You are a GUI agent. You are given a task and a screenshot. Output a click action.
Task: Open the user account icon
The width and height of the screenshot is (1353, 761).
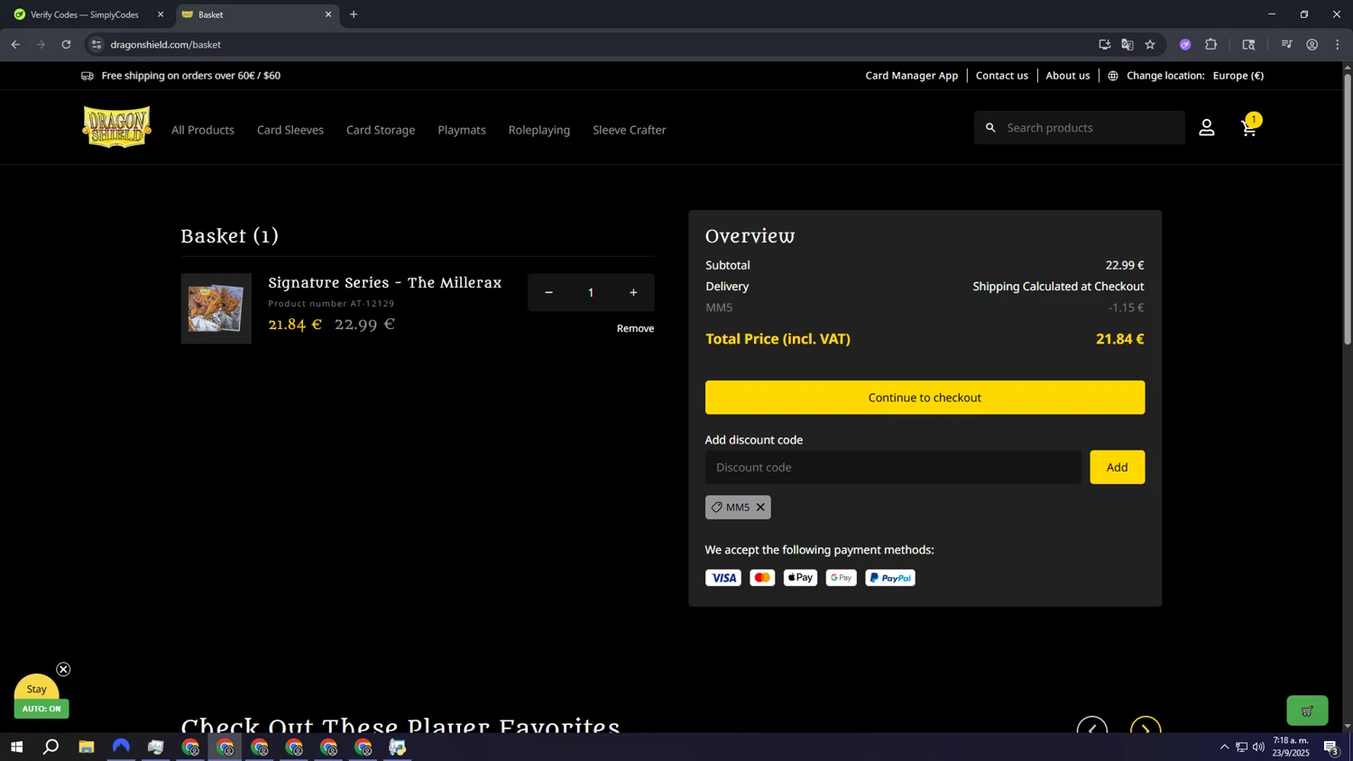1207,128
